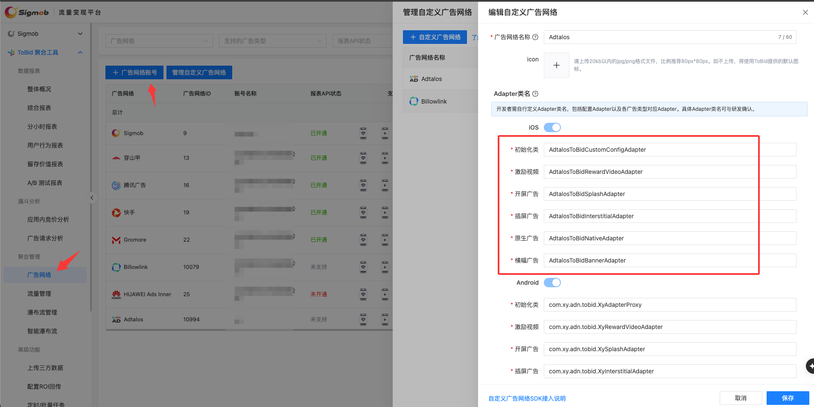Click the AdtalosToBidNativeAdapter input field
814x407 pixels.
[670, 238]
